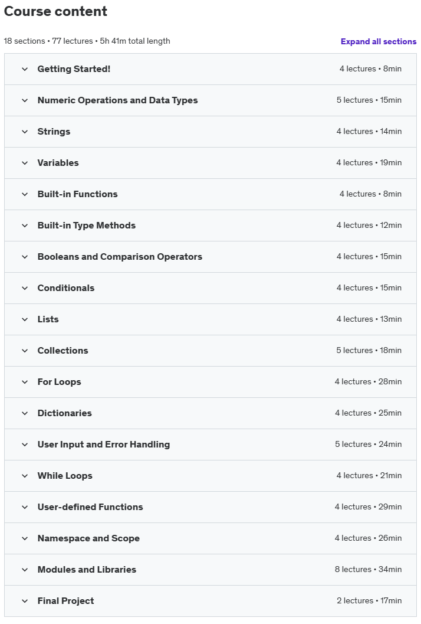The height and width of the screenshot is (624, 421).
Task: Toggle the Built-in Type Methods chevron
Action: coord(25,226)
